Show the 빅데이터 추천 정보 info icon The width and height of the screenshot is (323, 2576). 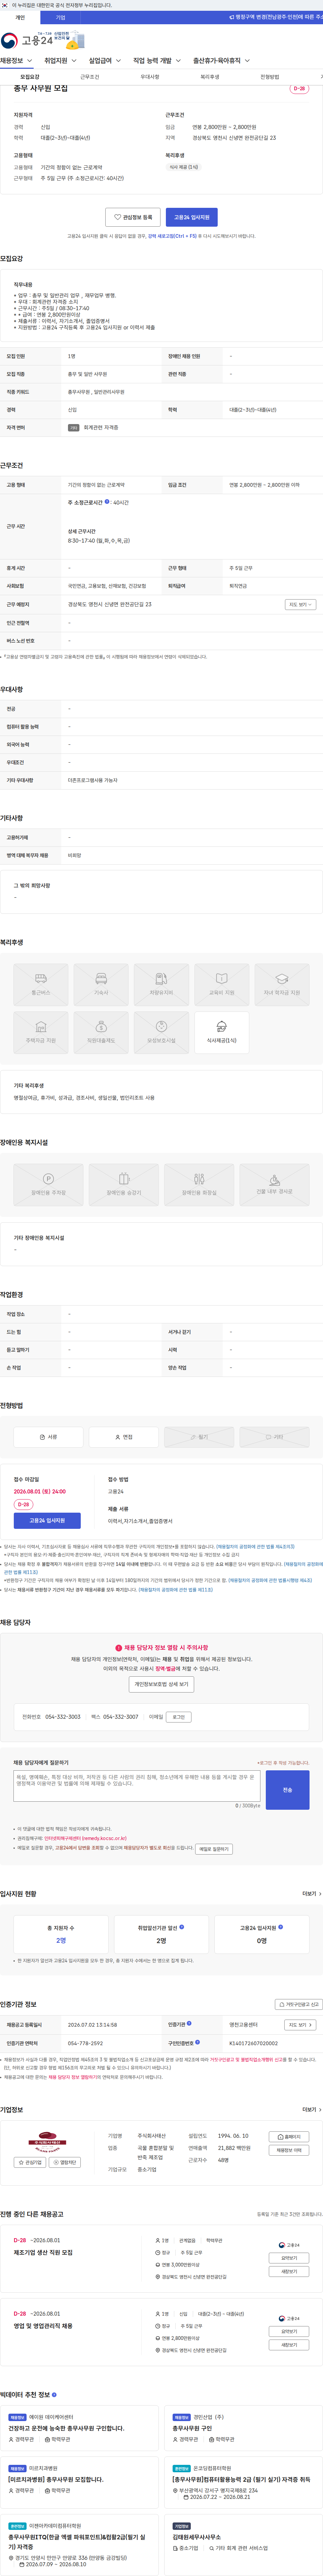54,2395
